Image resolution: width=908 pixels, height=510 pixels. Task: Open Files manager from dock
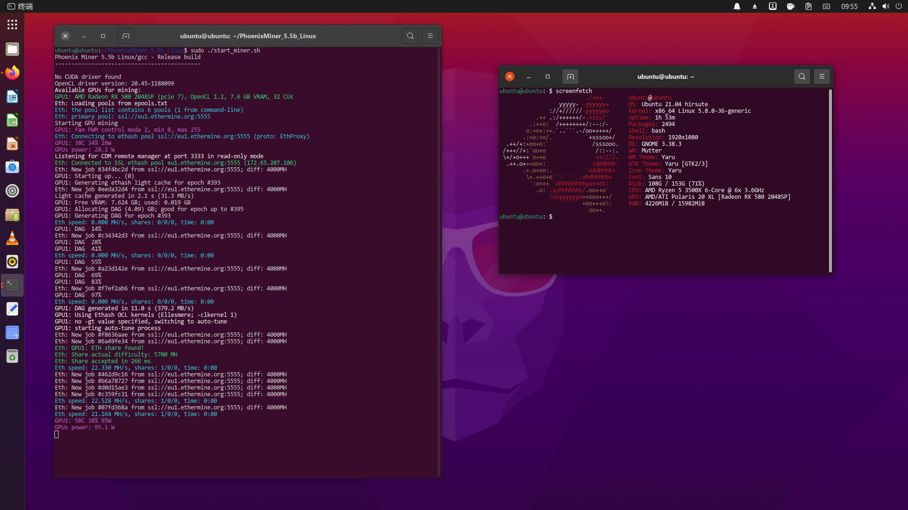(12, 49)
